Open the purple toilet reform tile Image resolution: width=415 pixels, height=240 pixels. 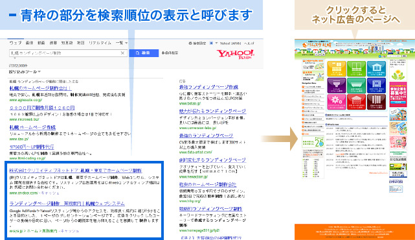tap(337, 86)
